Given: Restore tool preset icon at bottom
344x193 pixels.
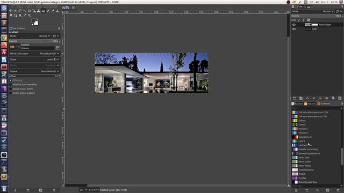Looking at the screenshot, I should [28, 190].
